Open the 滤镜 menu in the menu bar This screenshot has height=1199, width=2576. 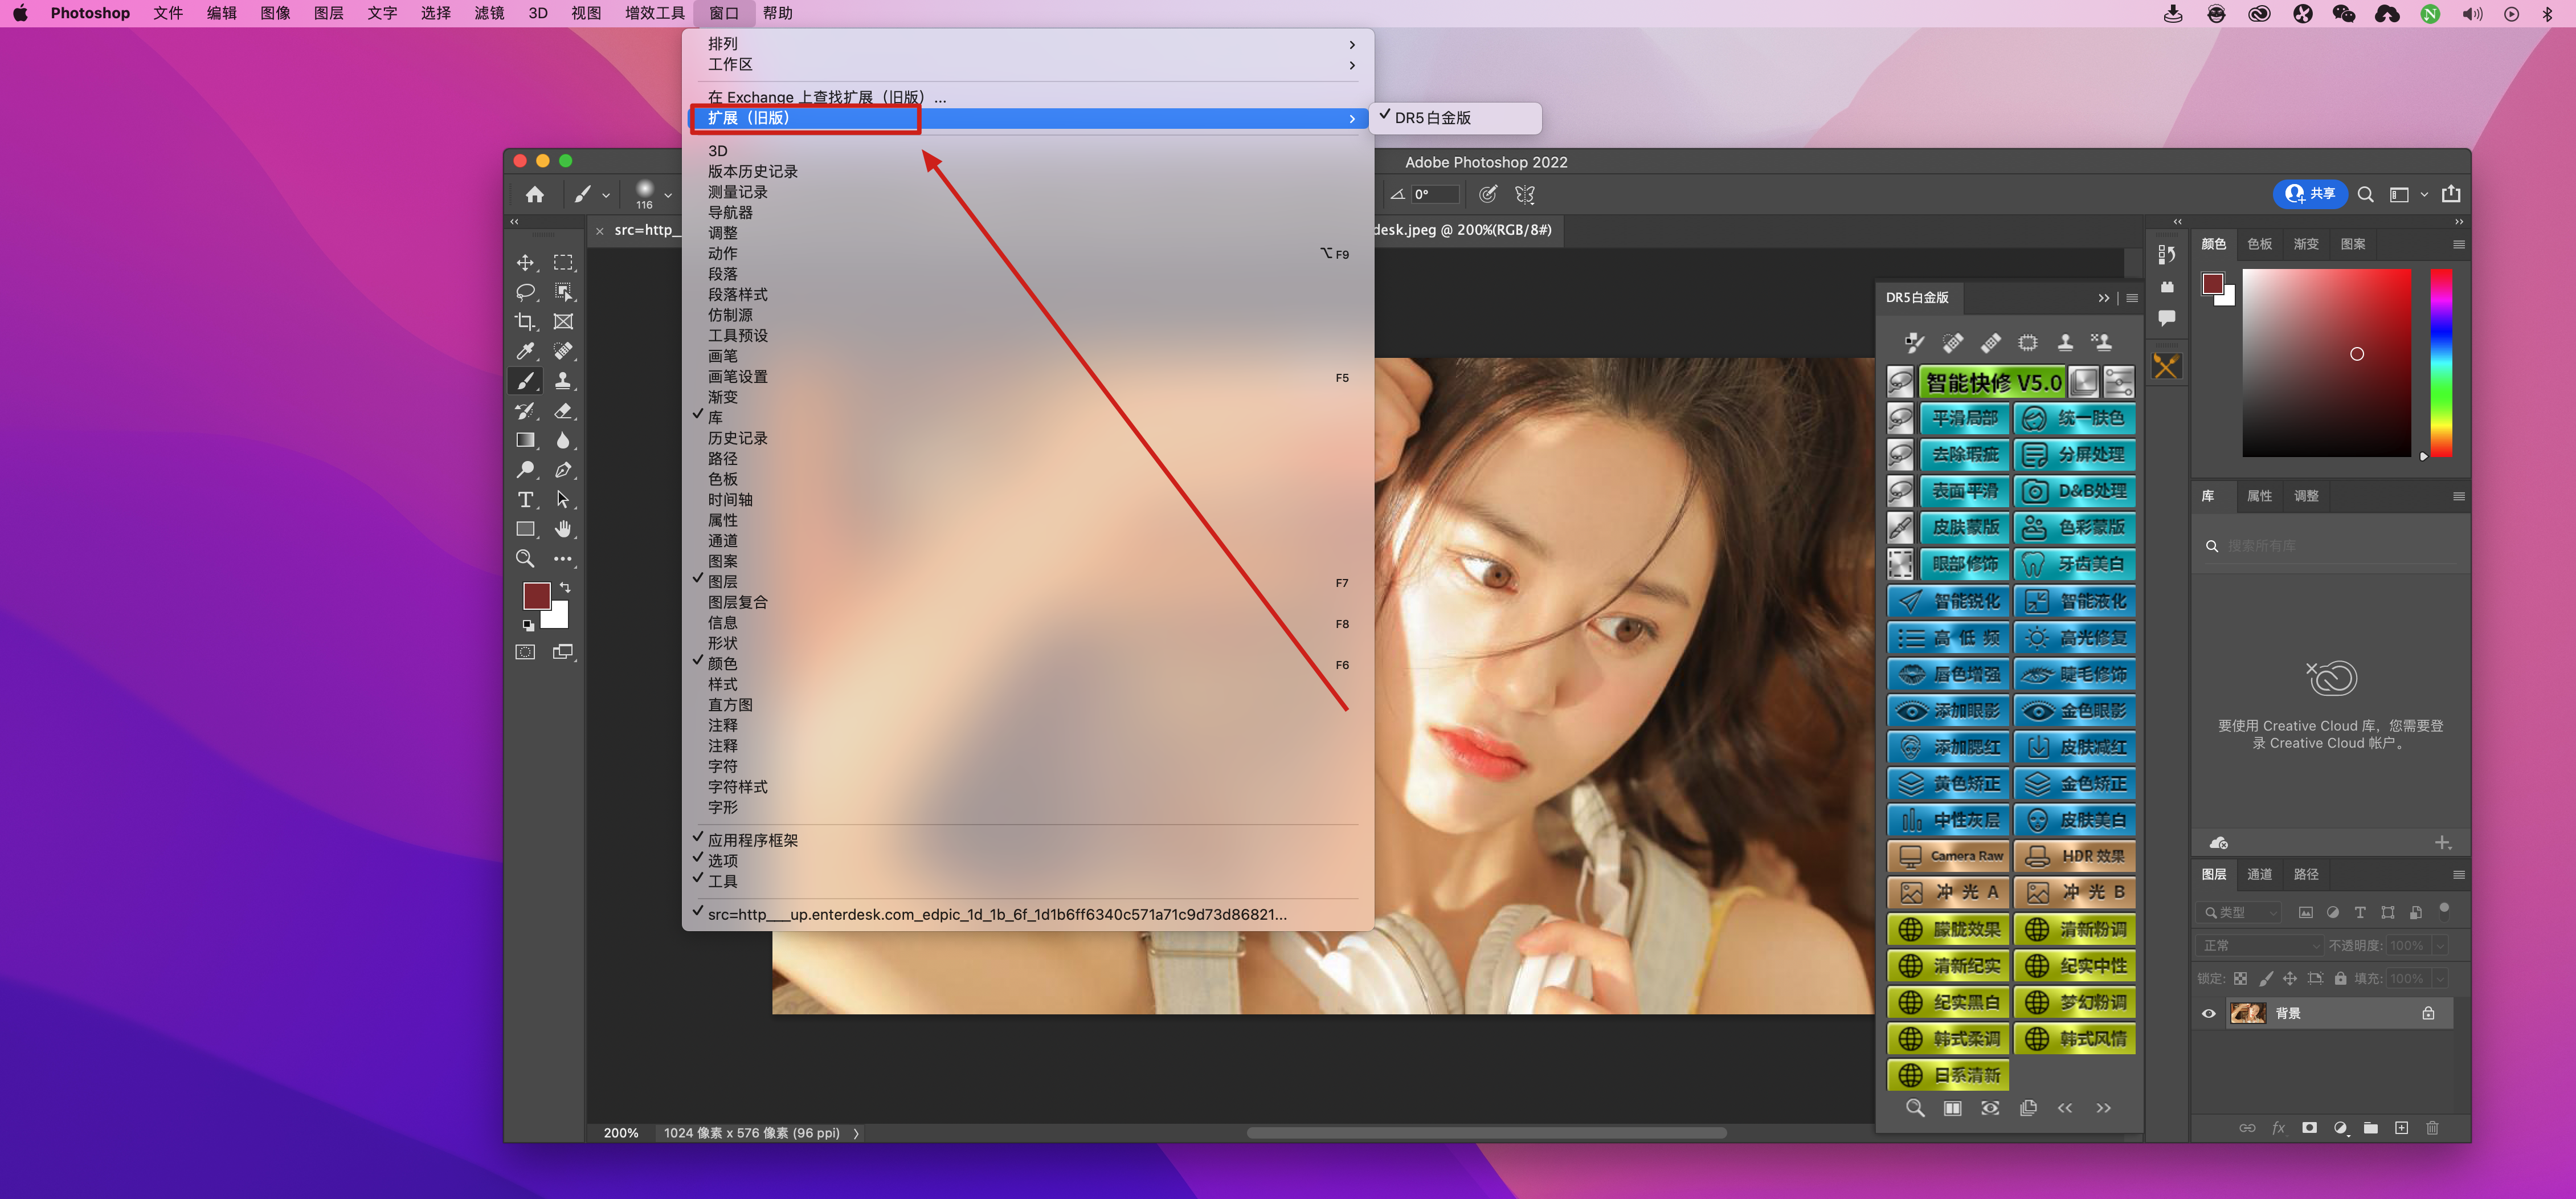coord(488,13)
